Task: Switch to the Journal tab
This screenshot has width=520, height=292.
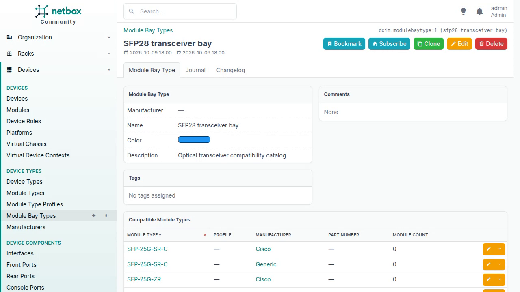Action: pyautogui.click(x=195, y=70)
